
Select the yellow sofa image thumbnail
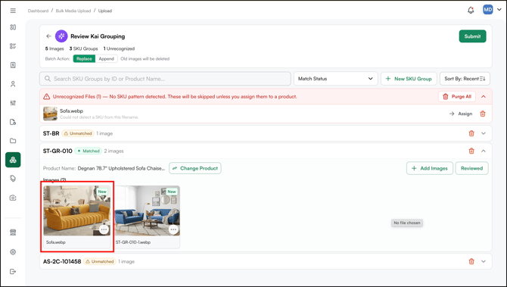(77, 211)
